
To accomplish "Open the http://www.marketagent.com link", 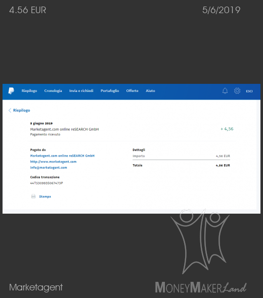I will point(53,162).
